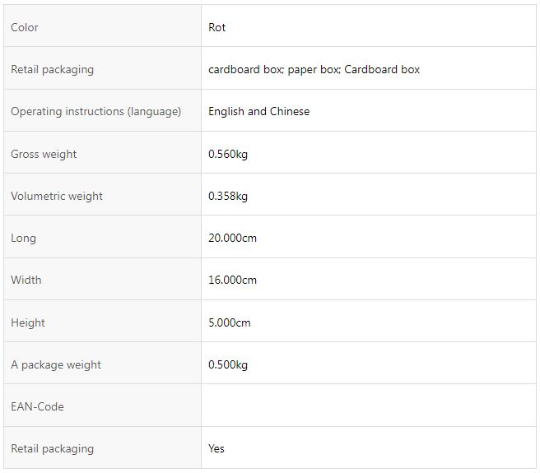540x473 pixels.
Task: Select the Rot color value
Action: tap(216, 27)
